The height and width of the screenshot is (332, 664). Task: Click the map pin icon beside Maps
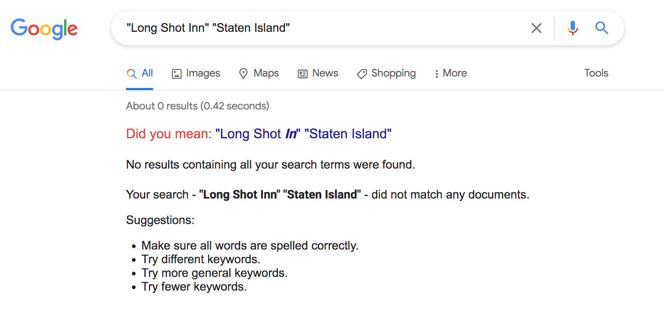point(243,74)
